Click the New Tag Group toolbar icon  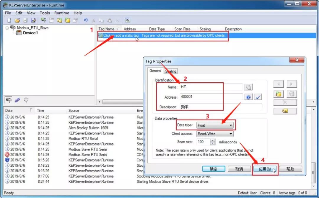[59, 20]
